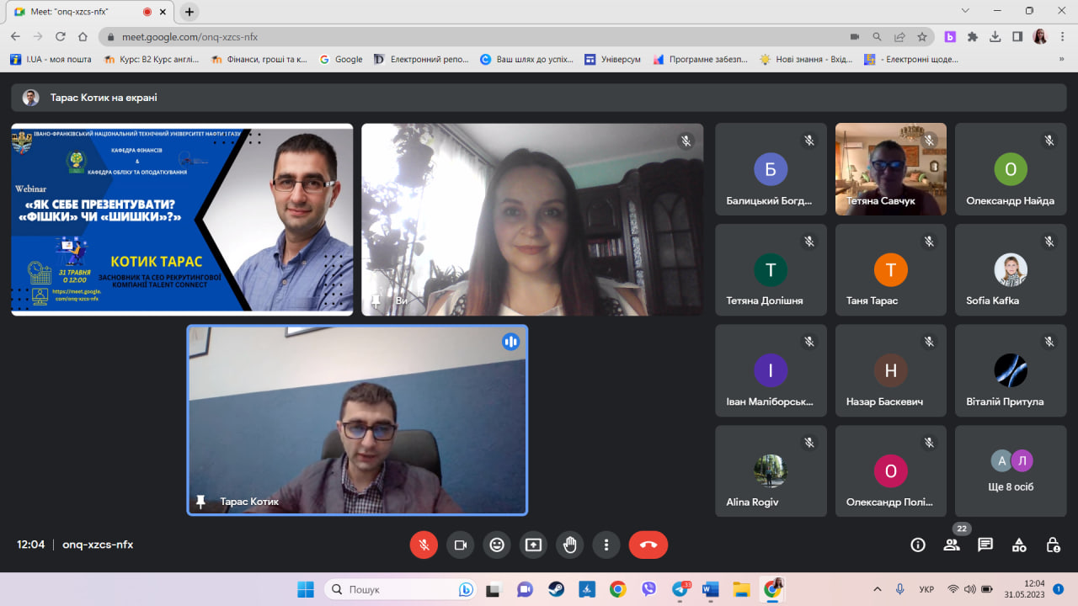The width and height of the screenshot is (1078, 606).
Task: Show the participants list
Action: click(x=952, y=545)
